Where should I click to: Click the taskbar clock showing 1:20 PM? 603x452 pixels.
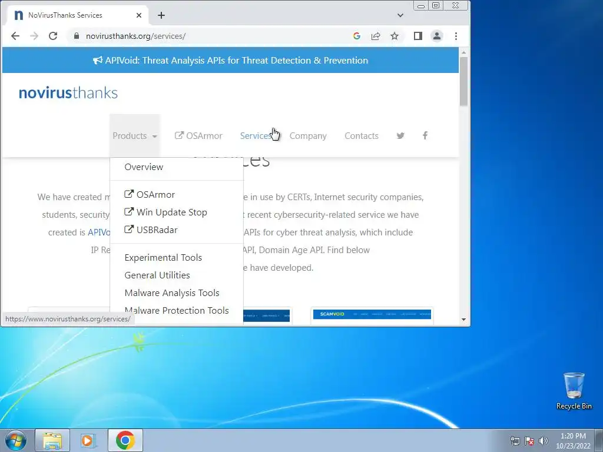click(573, 441)
